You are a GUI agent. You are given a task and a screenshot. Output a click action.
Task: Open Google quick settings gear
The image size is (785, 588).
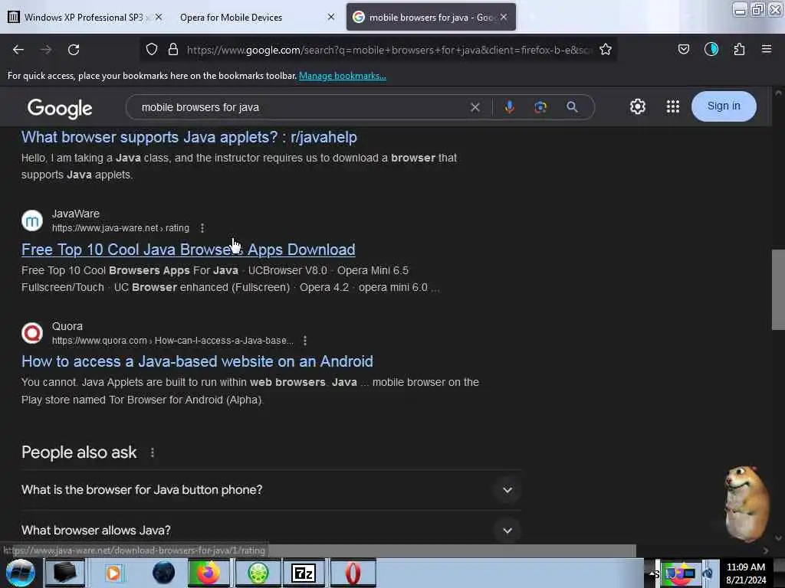[x=638, y=106]
